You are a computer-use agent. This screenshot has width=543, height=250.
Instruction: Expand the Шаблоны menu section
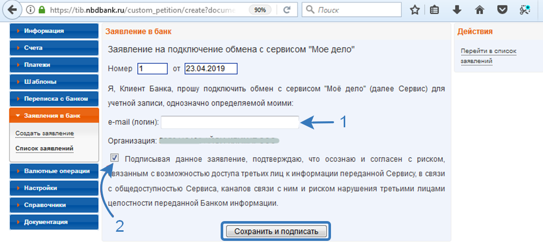click(54, 82)
